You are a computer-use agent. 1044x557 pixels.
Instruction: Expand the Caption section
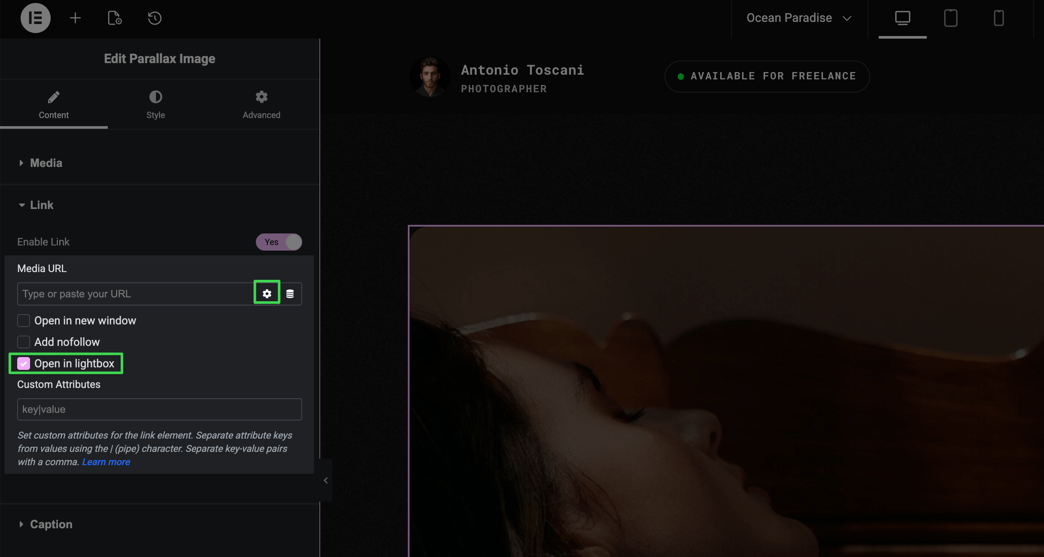pos(51,524)
